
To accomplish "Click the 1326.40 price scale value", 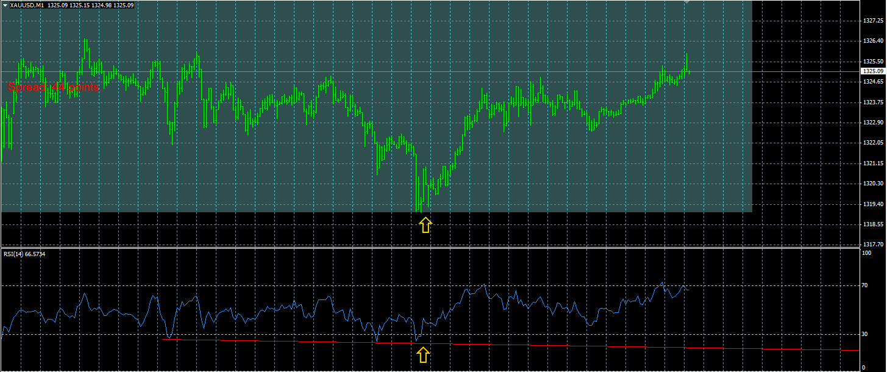I will pyautogui.click(x=874, y=41).
